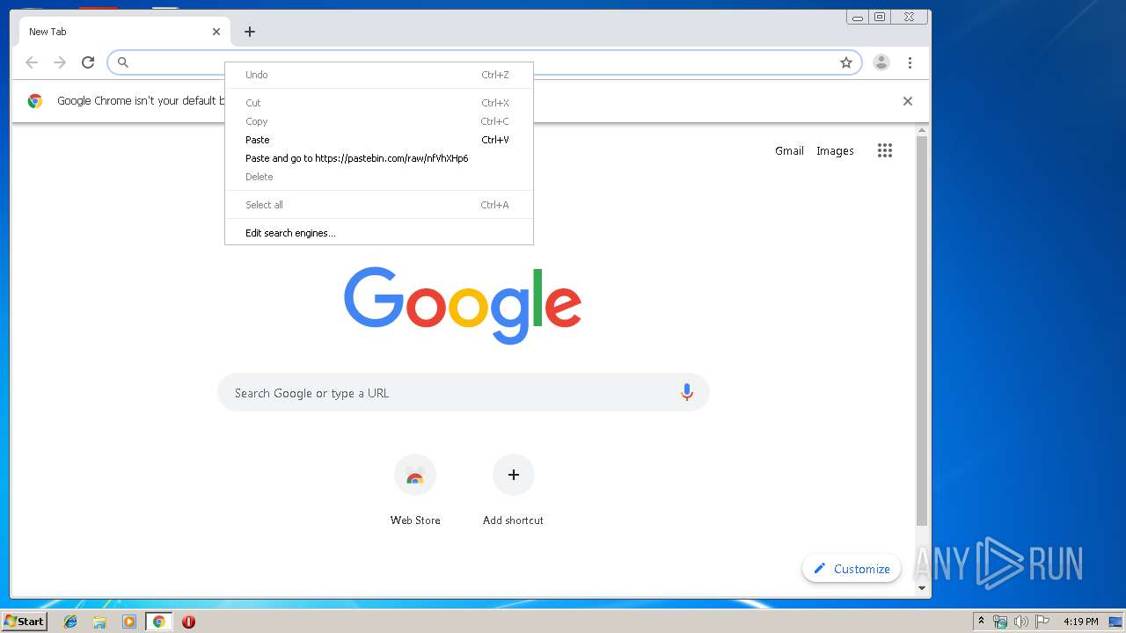Show hidden system tray icons
1126x633 pixels.
tap(981, 622)
